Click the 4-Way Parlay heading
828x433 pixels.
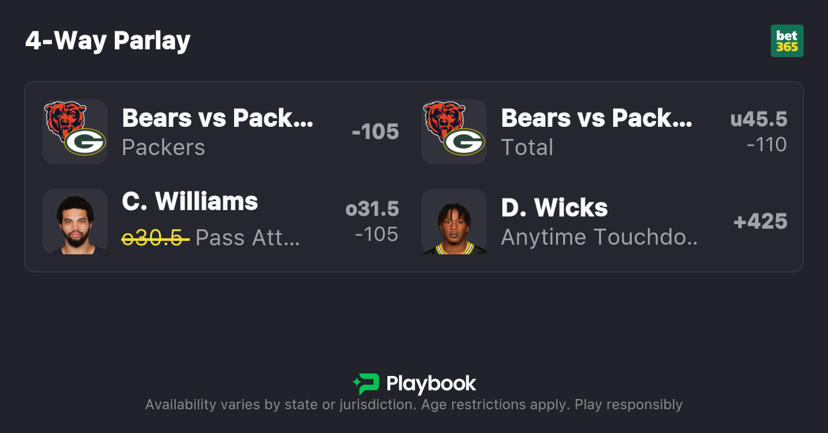click(108, 41)
